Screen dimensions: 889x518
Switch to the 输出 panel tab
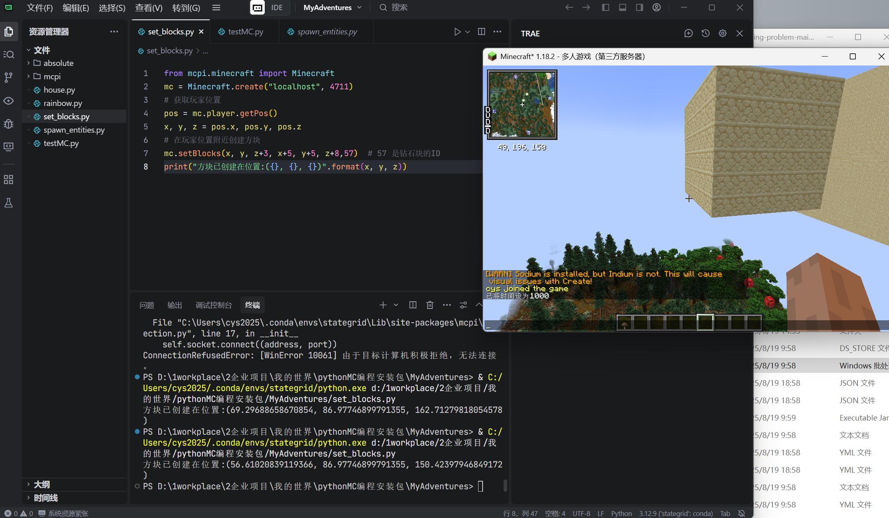click(x=175, y=305)
